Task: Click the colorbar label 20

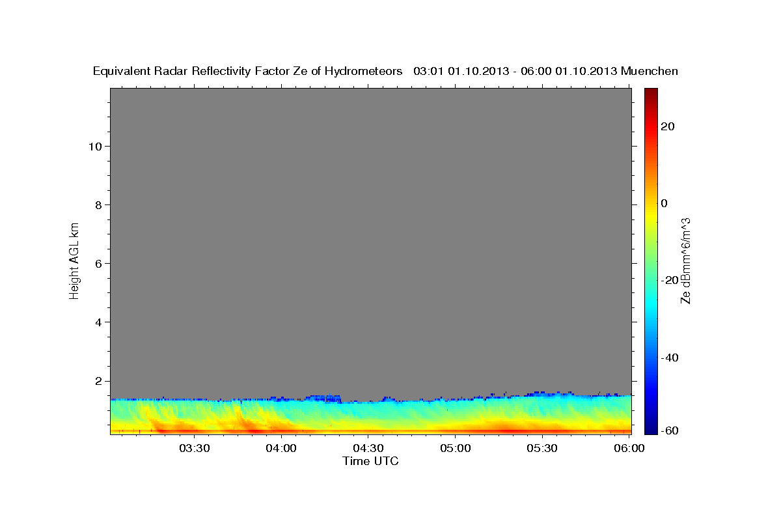Action: tap(668, 126)
